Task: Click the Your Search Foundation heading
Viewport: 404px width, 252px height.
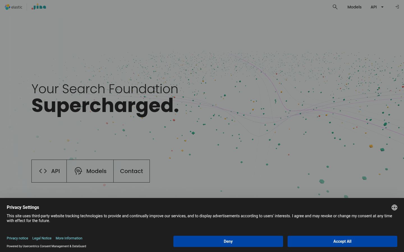Action: [x=105, y=89]
